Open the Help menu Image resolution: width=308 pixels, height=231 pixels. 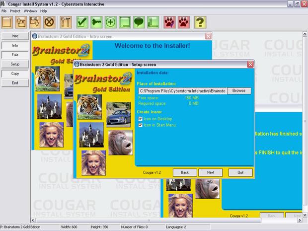point(43,11)
